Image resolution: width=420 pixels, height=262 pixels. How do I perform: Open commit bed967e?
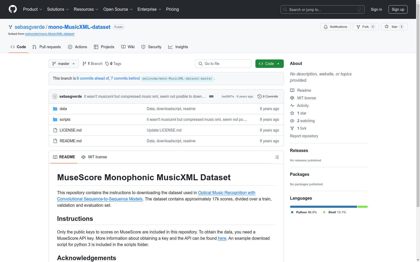[228, 96]
